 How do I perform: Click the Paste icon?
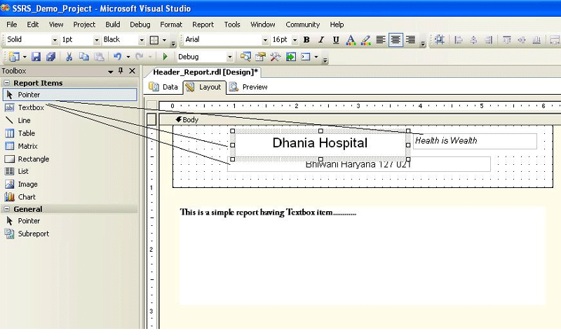[x=99, y=57]
